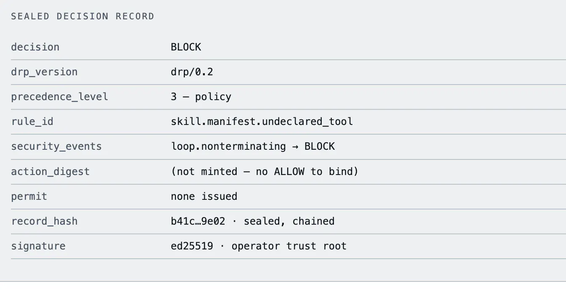Select the rule_id field label
Screen dimensions: 566x297
coord(32,122)
